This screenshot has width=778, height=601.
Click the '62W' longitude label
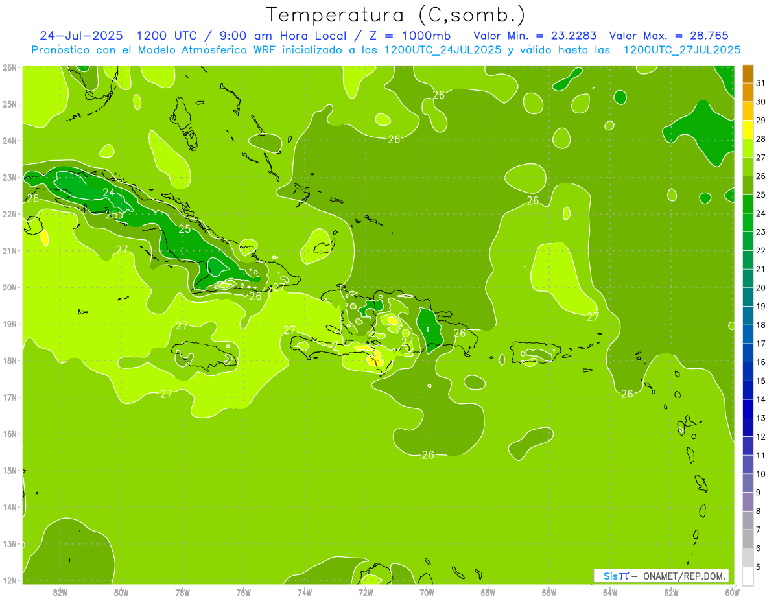[x=671, y=592]
